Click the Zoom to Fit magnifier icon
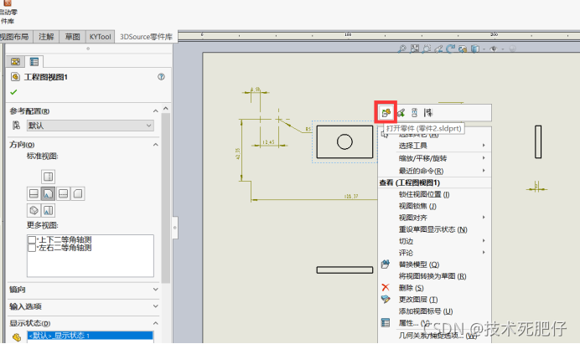The height and width of the screenshot is (344, 580). pos(401,49)
